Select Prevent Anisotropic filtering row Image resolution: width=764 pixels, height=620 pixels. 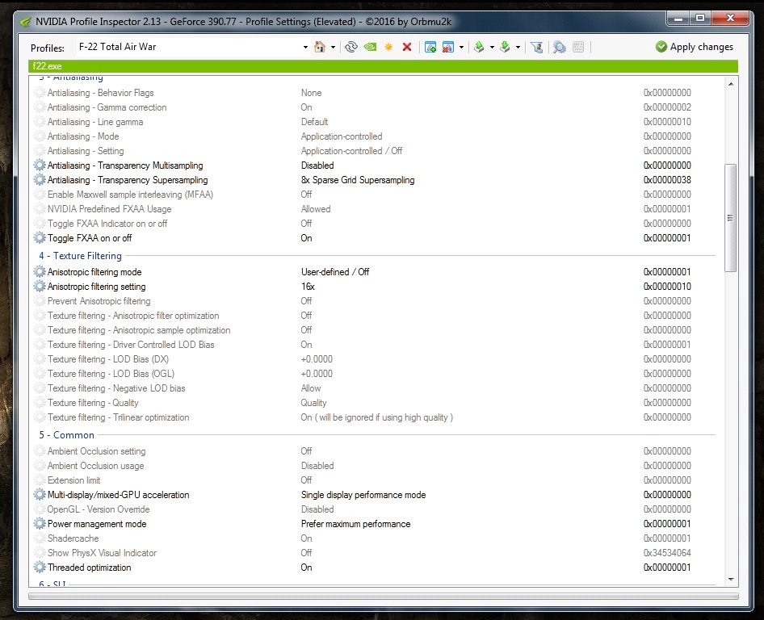99,301
